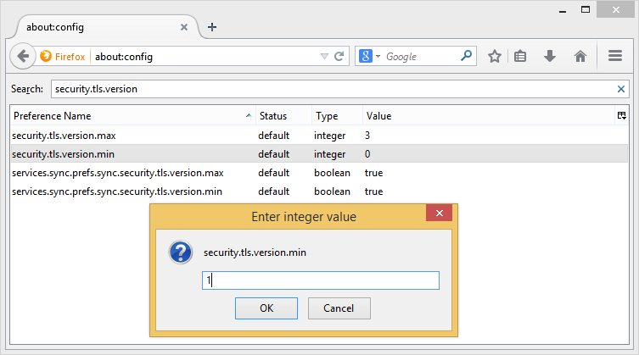
Task: Click the integer value input field
Action: point(320,280)
